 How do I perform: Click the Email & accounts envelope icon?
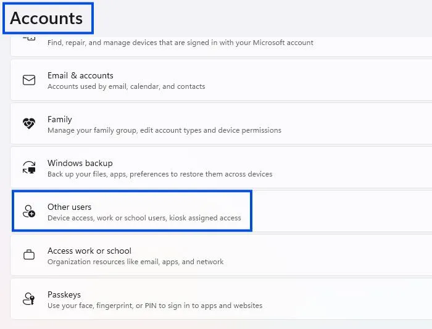[29, 80]
